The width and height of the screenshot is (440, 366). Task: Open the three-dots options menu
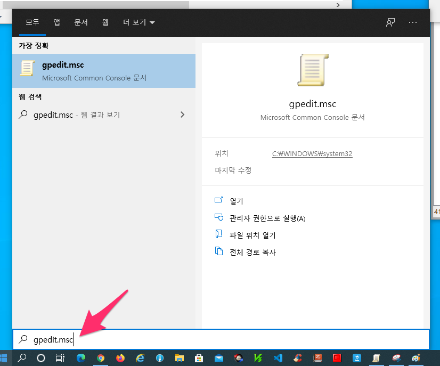coord(413,22)
